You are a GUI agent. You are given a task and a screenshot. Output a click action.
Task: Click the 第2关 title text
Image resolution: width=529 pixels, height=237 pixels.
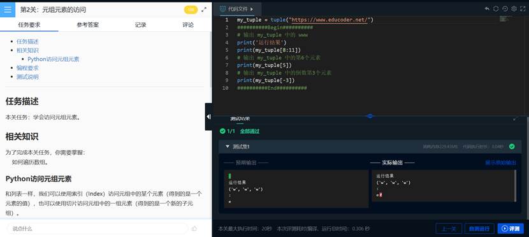(53, 10)
